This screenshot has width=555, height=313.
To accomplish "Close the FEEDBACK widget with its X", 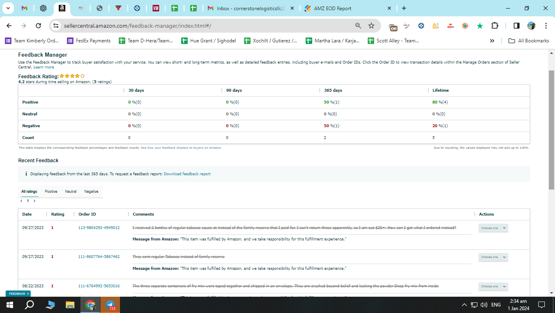I will pos(28,294).
